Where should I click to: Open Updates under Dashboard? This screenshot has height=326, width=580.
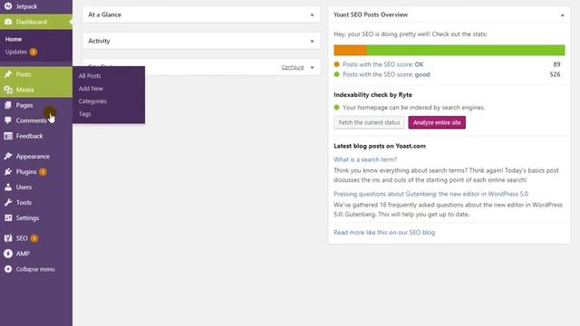pos(16,52)
